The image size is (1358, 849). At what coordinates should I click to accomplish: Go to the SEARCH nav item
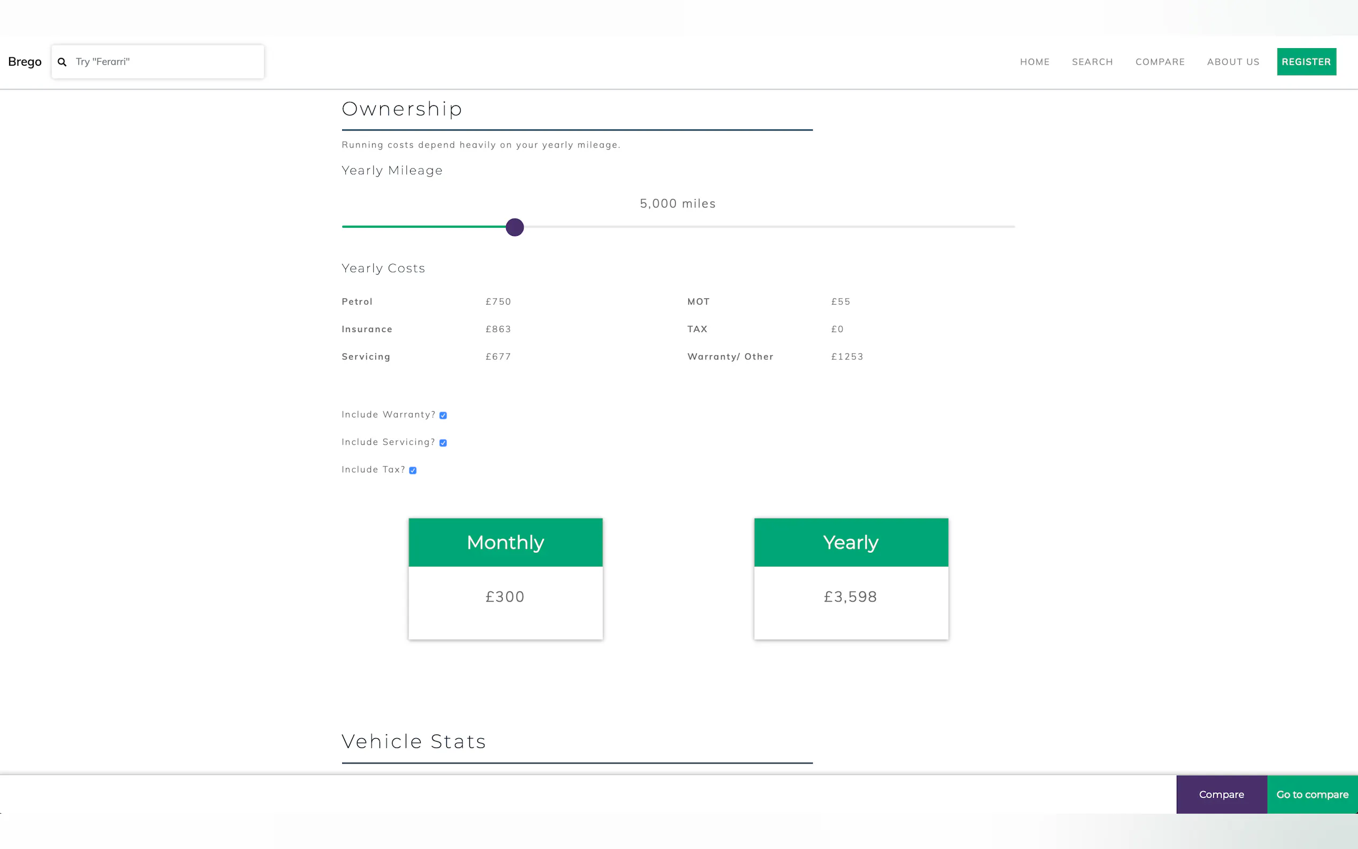pos(1092,62)
